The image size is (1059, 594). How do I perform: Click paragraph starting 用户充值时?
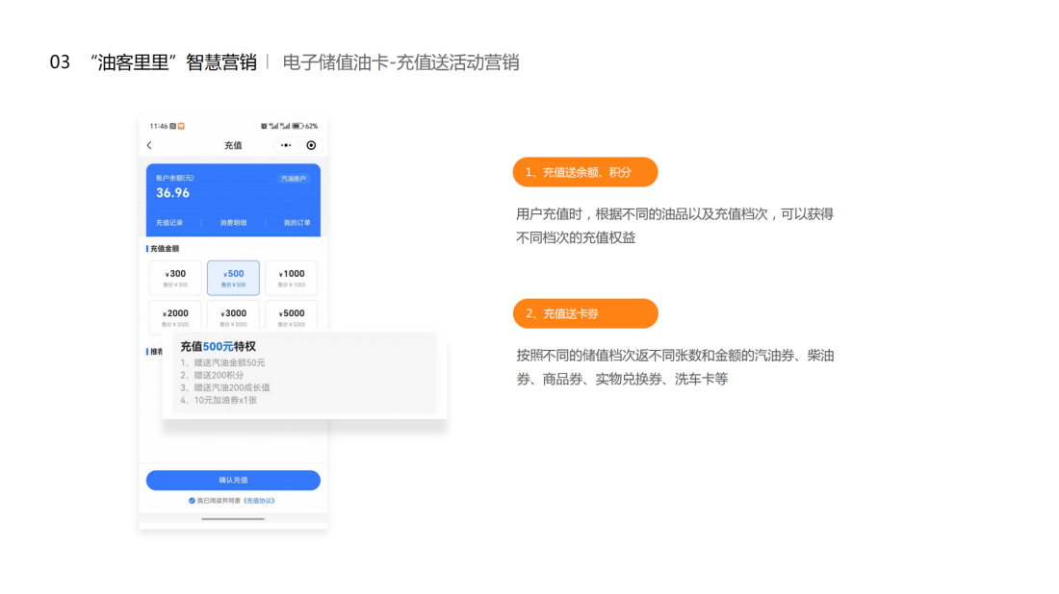point(675,226)
